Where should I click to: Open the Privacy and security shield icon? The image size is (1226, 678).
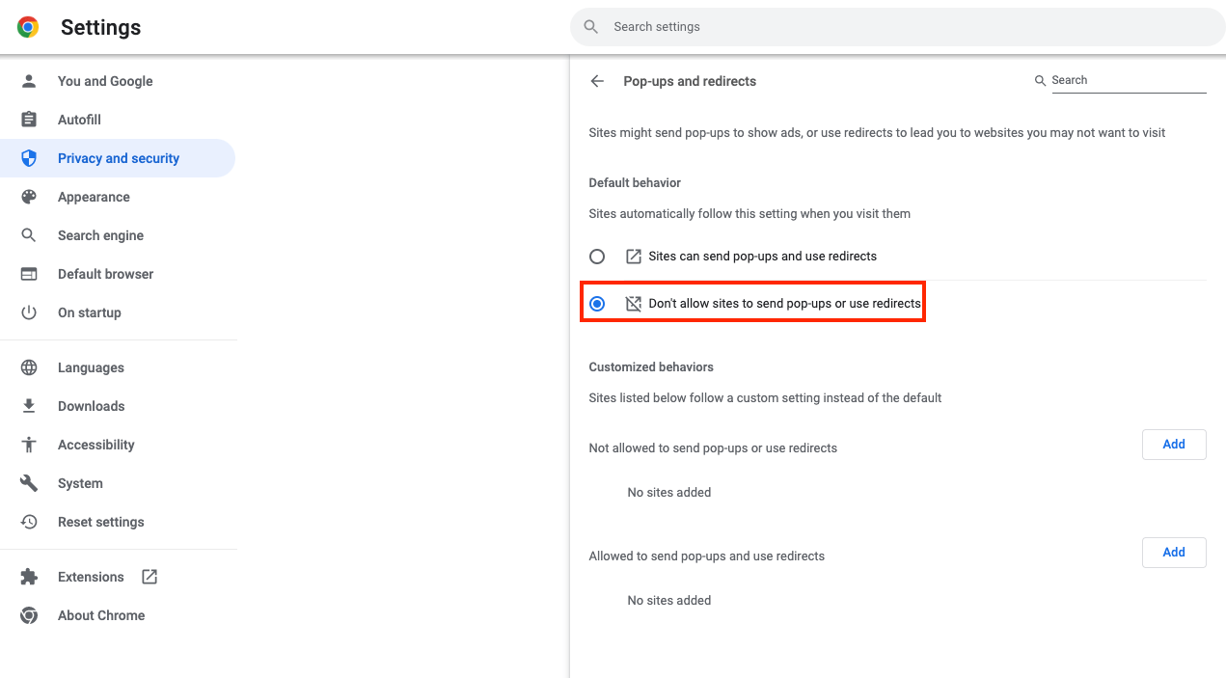pyautogui.click(x=29, y=157)
